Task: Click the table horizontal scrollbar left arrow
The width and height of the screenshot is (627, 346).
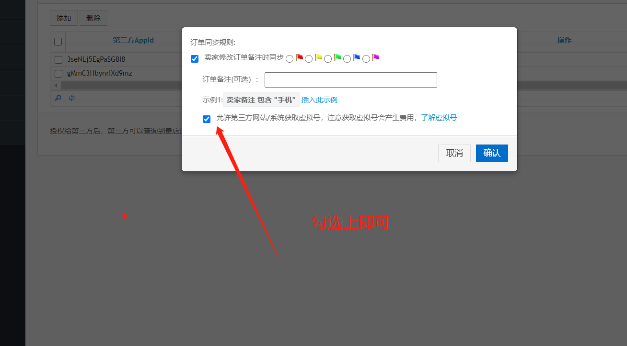Action: [56, 85]
